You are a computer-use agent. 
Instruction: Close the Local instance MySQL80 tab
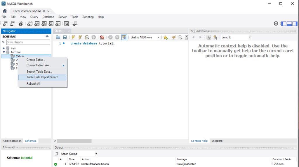48,11
